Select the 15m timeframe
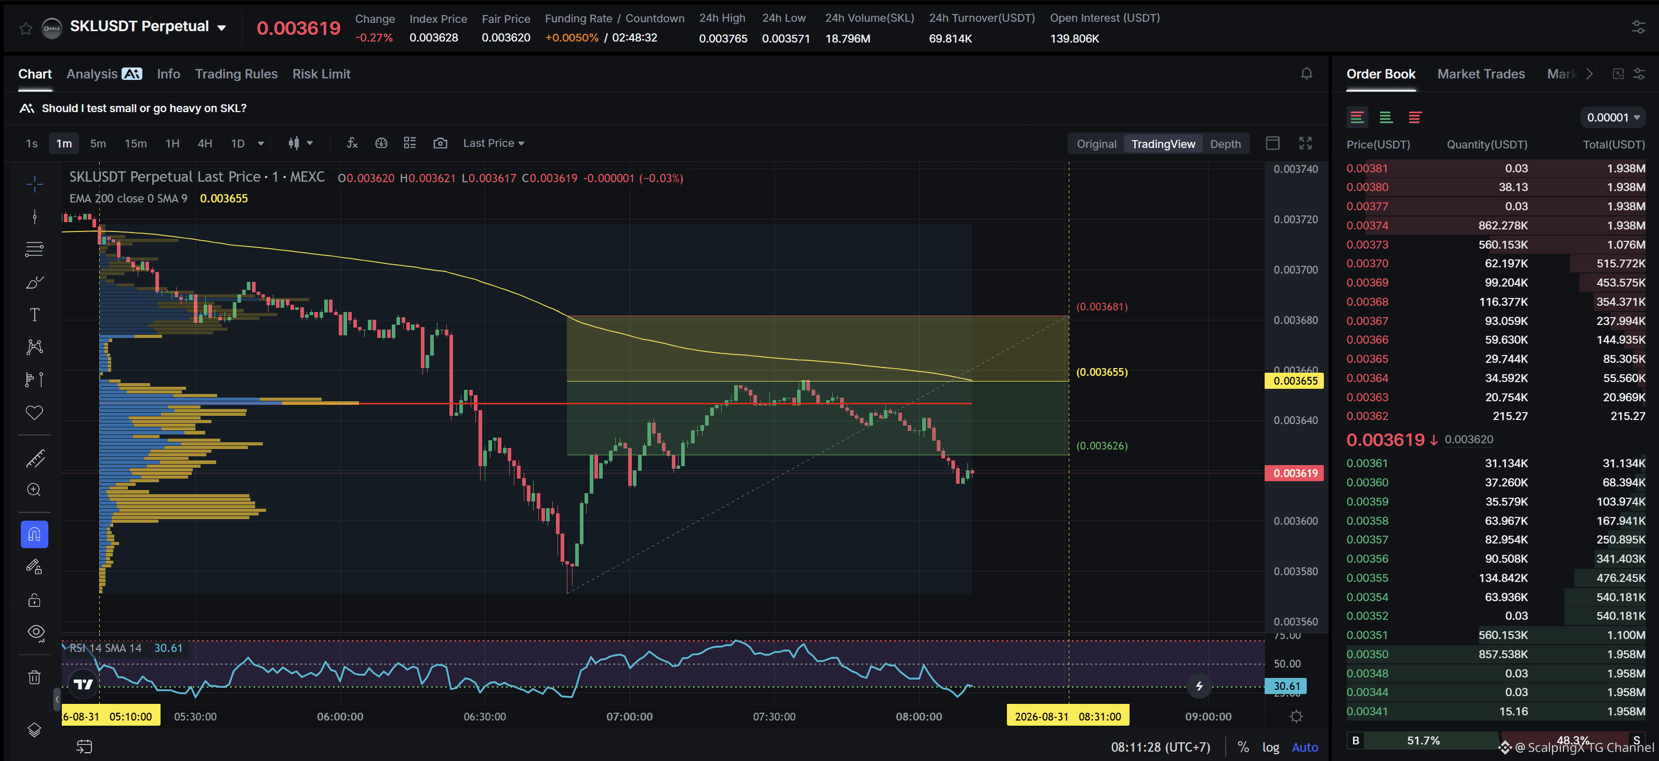This screenshot has width=1659, height=761. [x=135, y=143]
